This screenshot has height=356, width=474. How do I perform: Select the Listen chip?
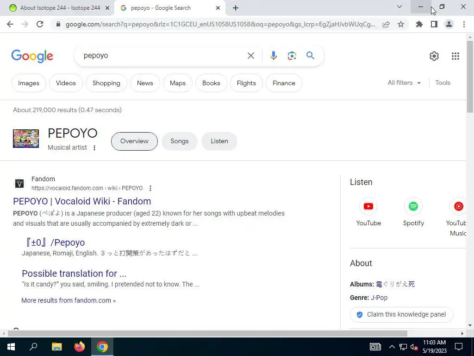pos(219,141)
